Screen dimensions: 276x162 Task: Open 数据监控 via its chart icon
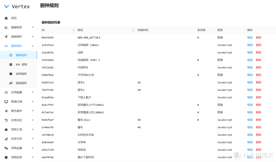(x=6, y=27)
